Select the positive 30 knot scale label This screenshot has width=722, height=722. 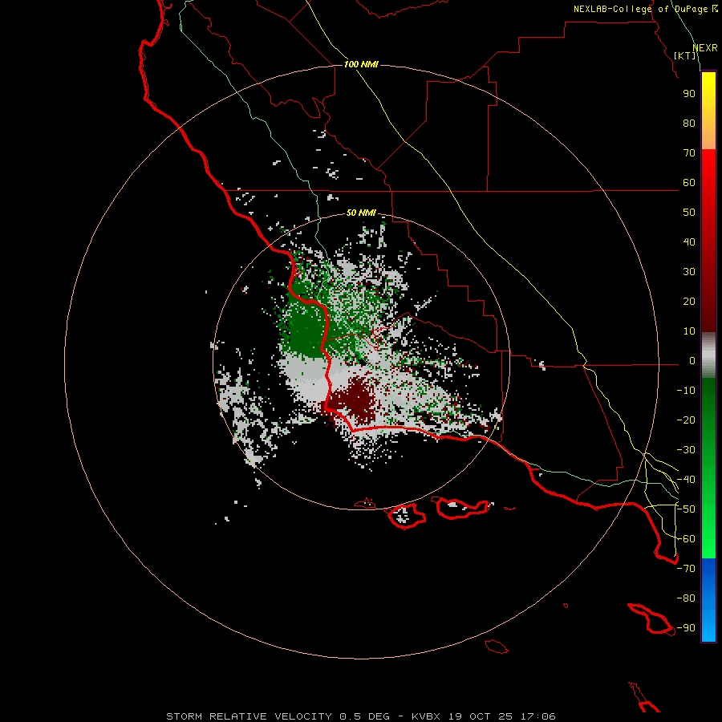[689, 272]
